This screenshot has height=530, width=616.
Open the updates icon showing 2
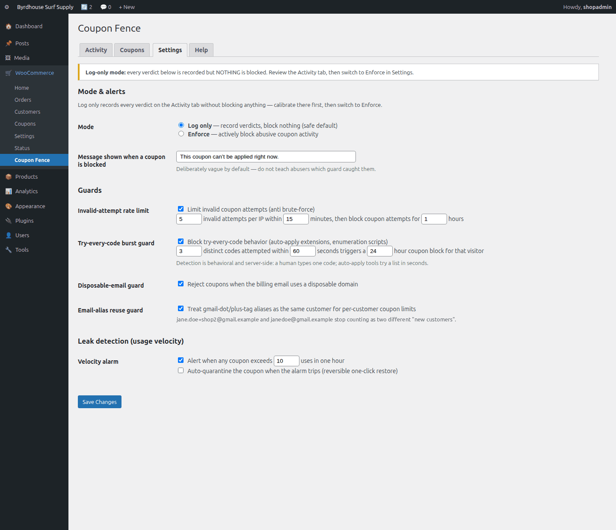coord(84,7)
